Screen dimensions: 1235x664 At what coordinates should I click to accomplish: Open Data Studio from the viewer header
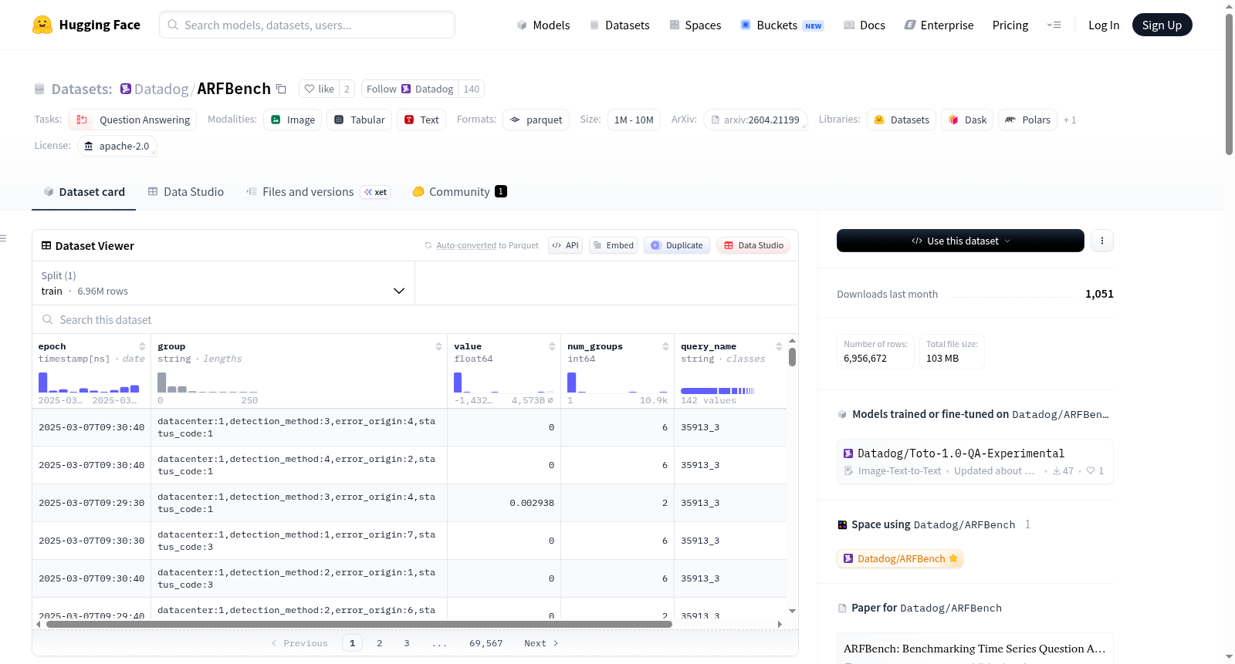click(753, 245)
